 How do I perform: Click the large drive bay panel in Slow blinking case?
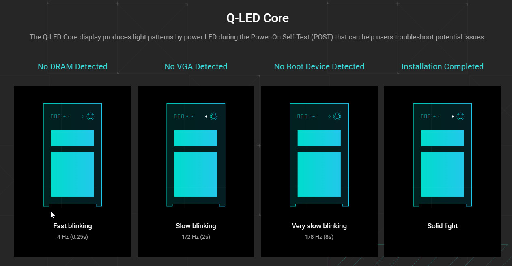click(x=196, y=174)
